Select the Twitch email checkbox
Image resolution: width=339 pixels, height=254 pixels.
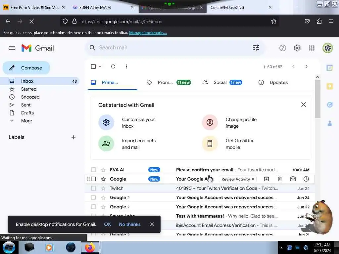pyautogui.click(x=93, y=188)
